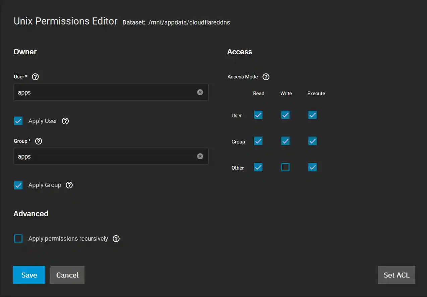The image size is (427, 297).
Task: Disable the Apply Group checkbox
Action: click(18, 185)
